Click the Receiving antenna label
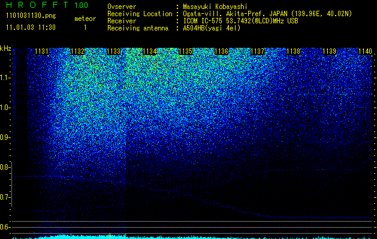This screenshot has width=377, height=239. point(138,28)
